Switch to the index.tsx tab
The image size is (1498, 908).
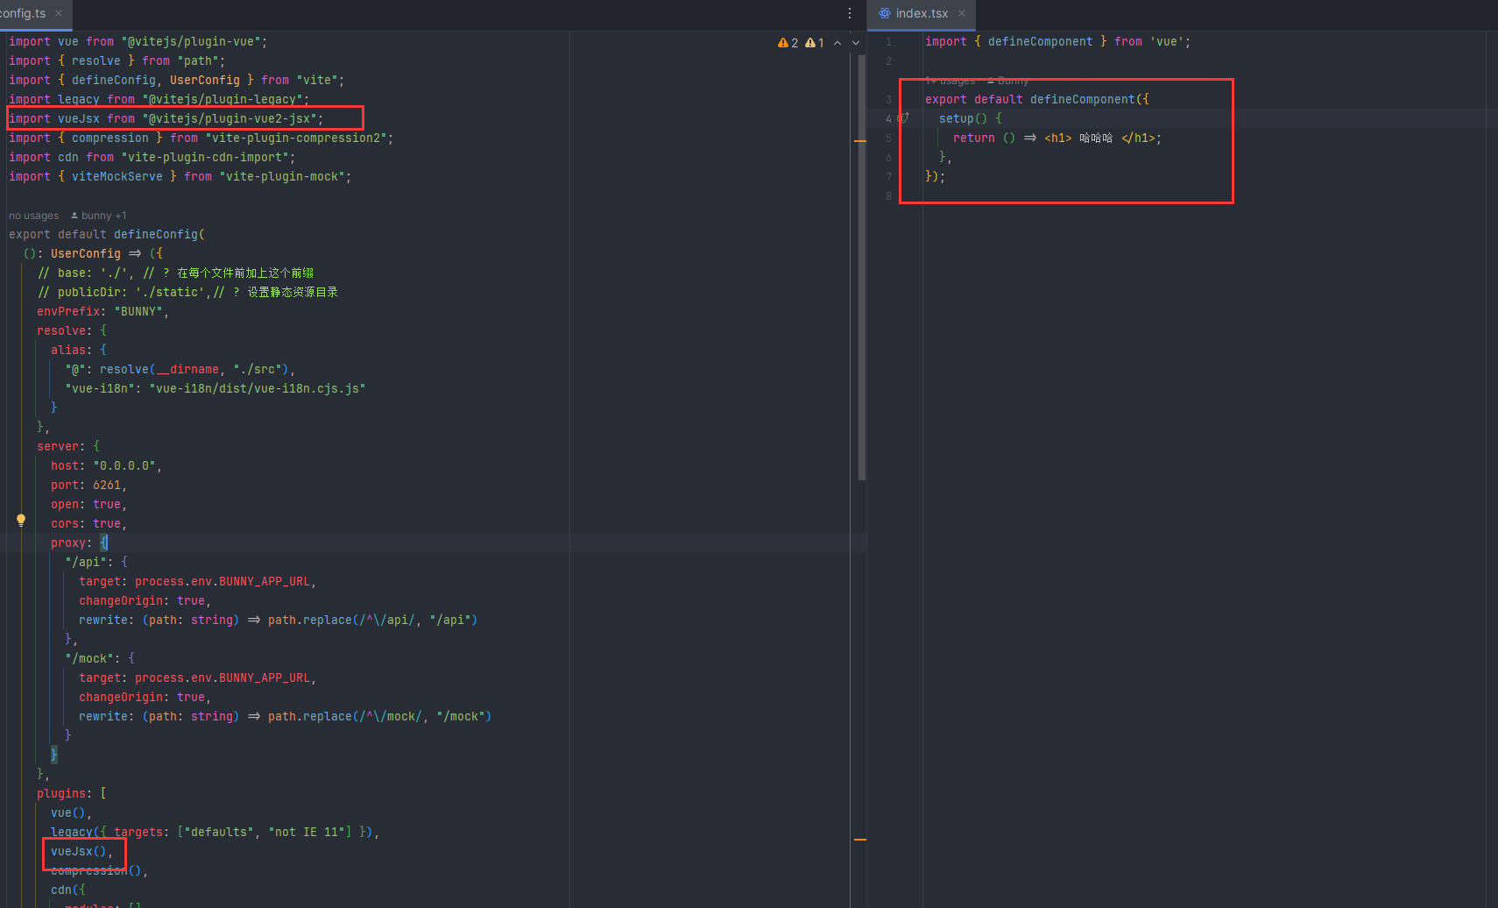pyautogui.click(x=922, y=13)
